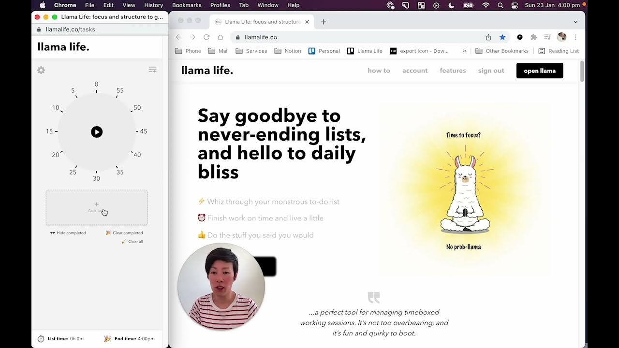Click the llama life logo in the tasks window
619x348 pixels.
(x=63, y=47)
